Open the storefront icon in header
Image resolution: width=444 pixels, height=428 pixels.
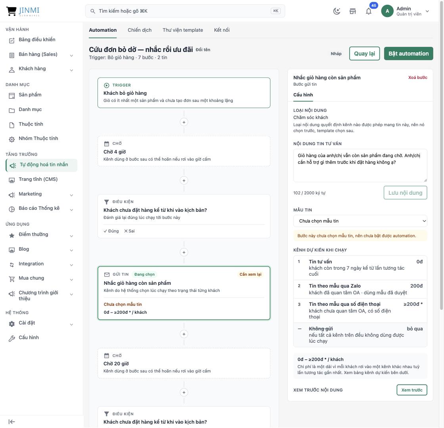click(352, 11)
